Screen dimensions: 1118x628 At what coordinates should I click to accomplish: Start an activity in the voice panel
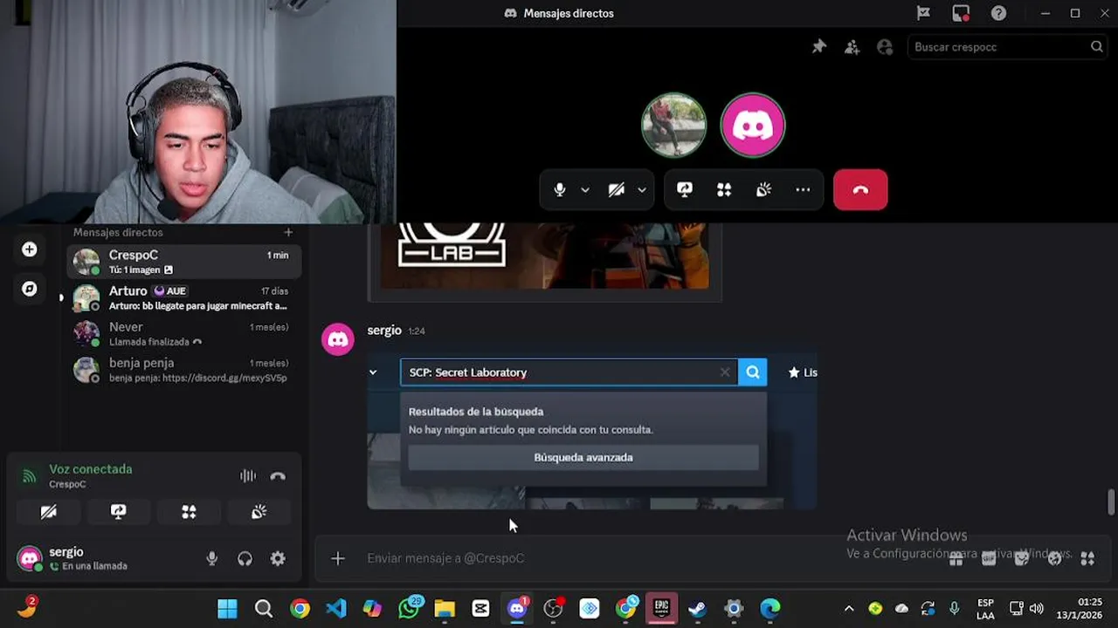pos(189,512)
